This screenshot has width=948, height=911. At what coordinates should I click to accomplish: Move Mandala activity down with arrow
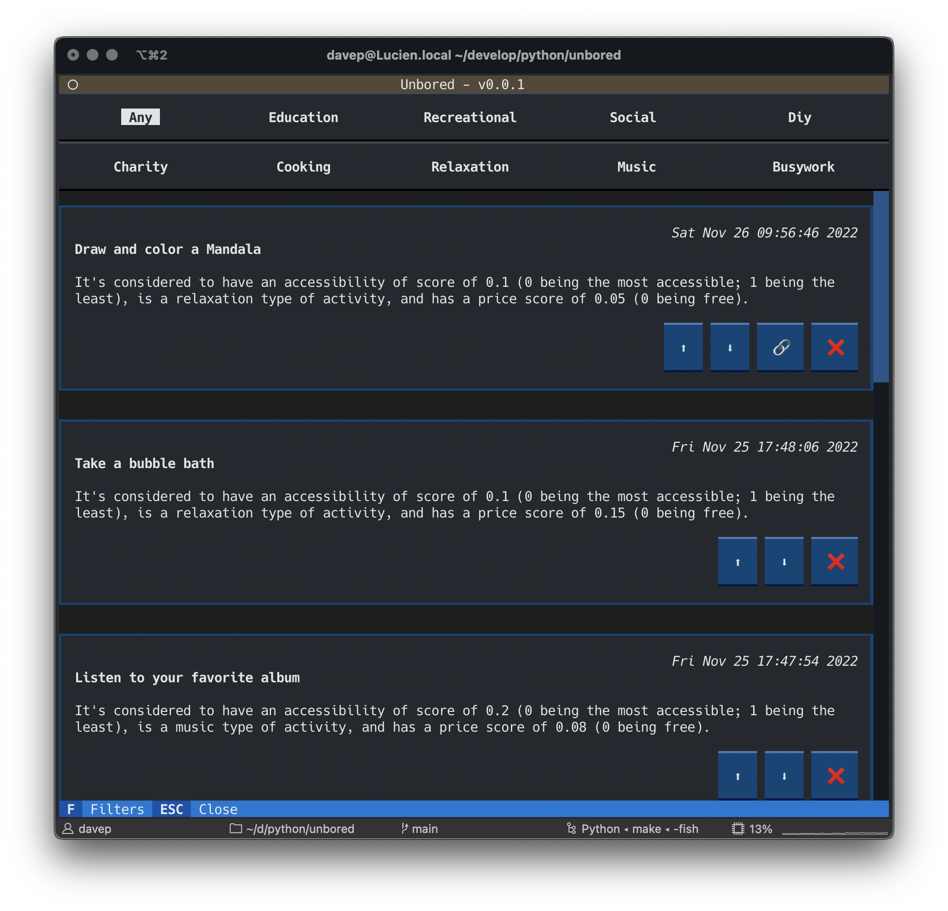click(729, 347)
